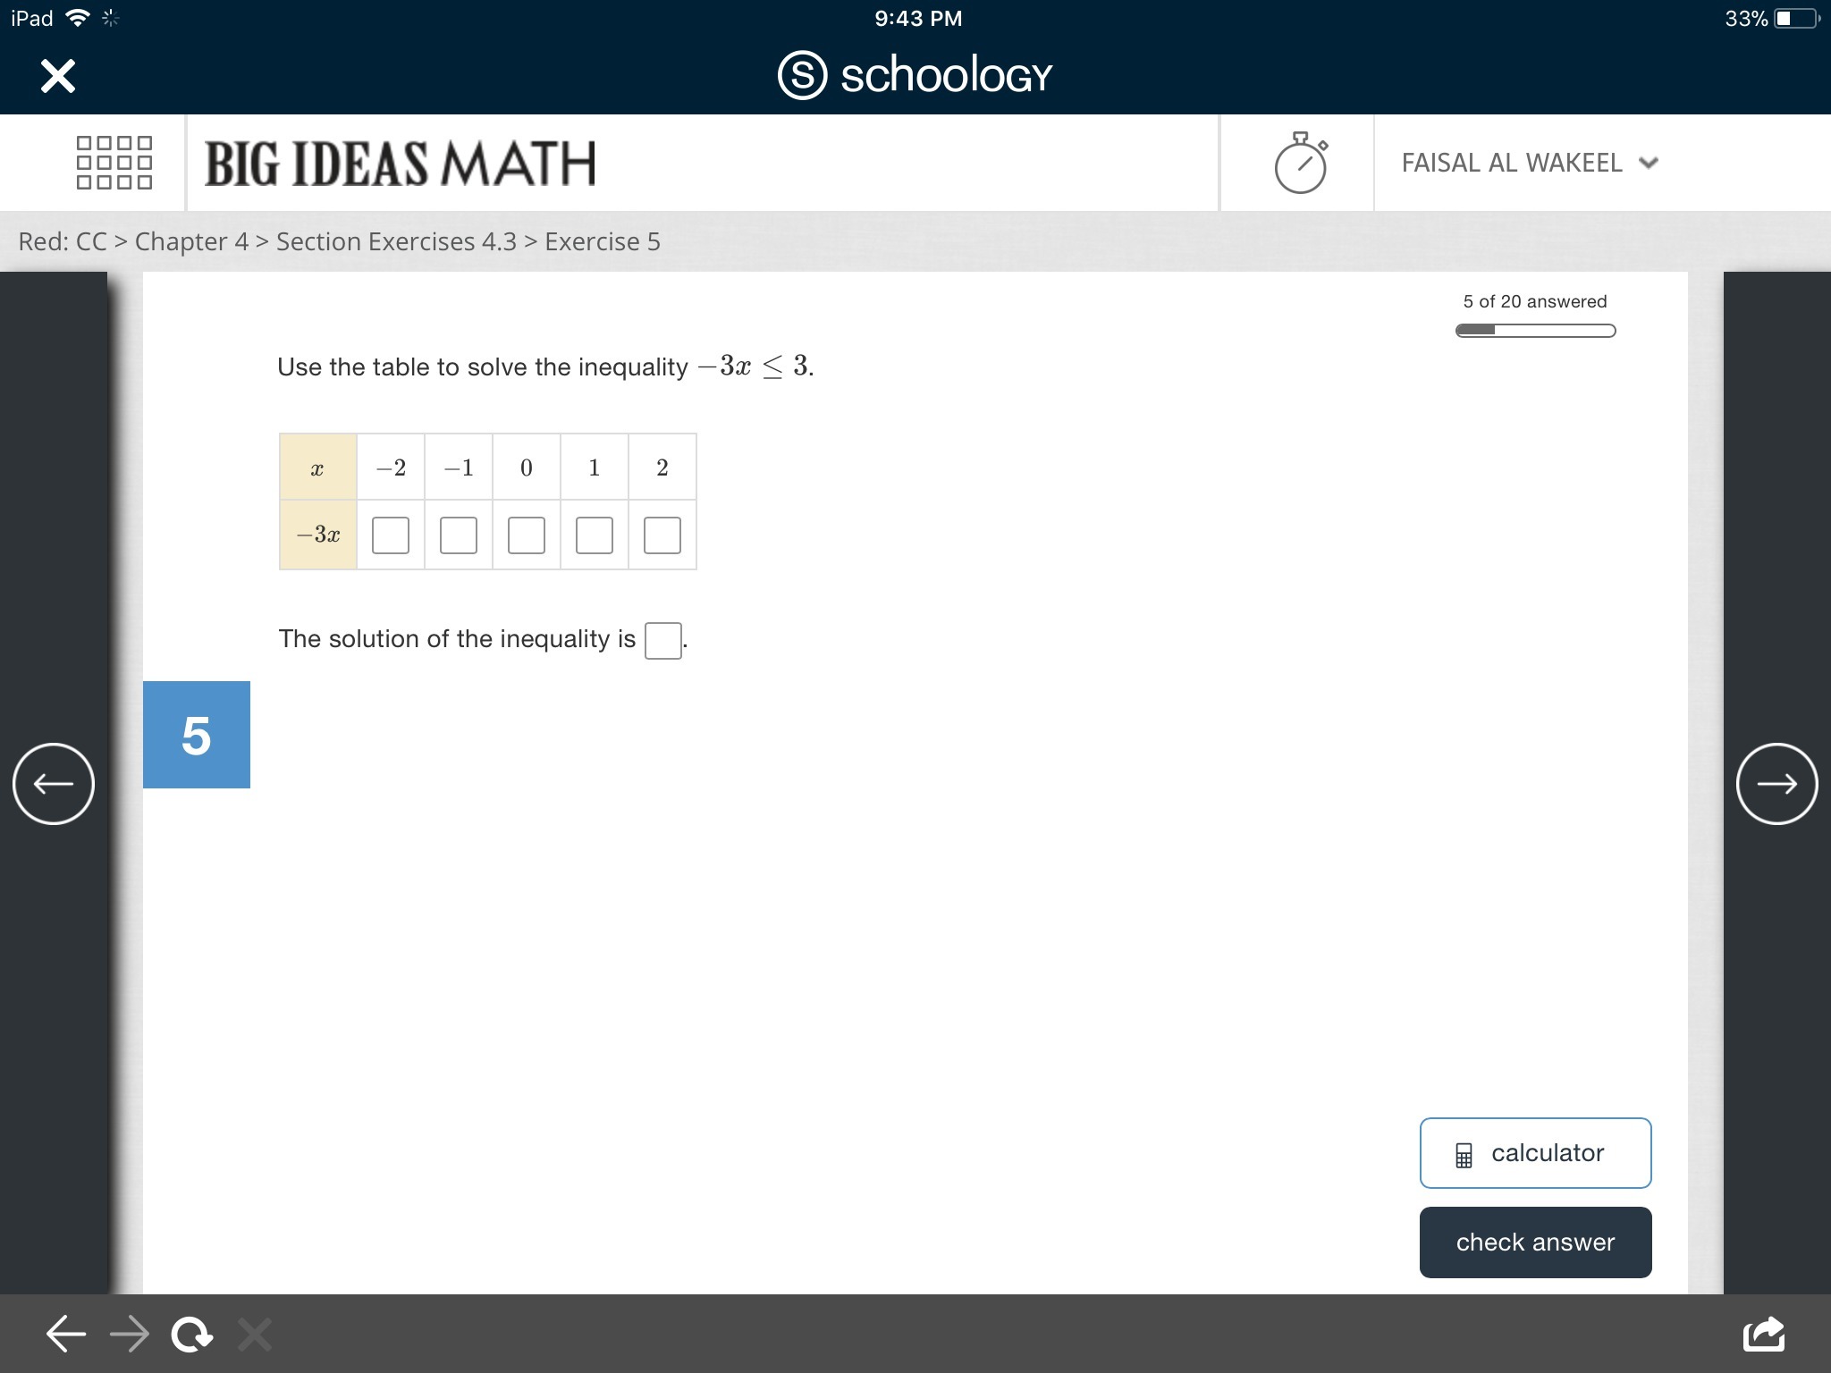This screenshot has width=1831, height=1373.
Task: Click the 5 of 20 answered progress bar
Action: 1535,331
